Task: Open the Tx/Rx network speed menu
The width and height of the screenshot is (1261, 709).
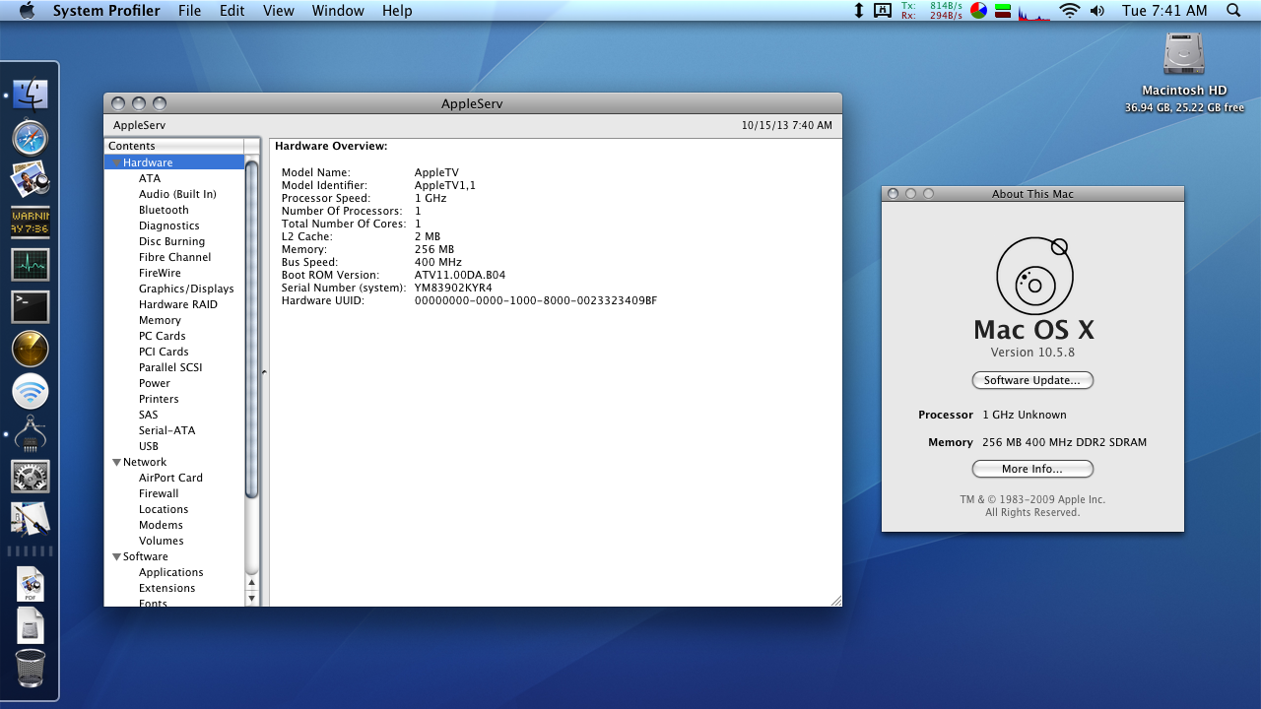Action: (x=931, y=11)
